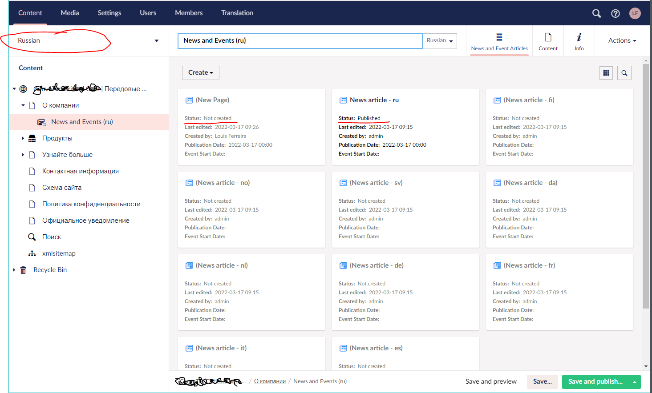Viewport: 652px width, 393px height.
Task: Click the list icon beside News and Events (ru) tree item
Action: coord(41,122)
